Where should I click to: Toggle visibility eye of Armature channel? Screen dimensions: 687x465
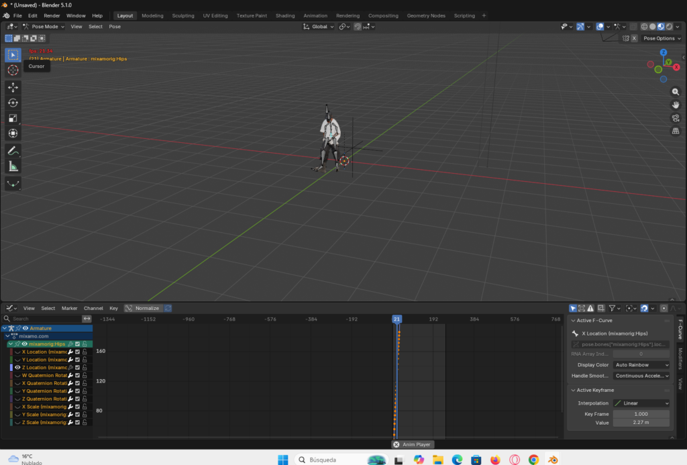[x=25, y=328]
